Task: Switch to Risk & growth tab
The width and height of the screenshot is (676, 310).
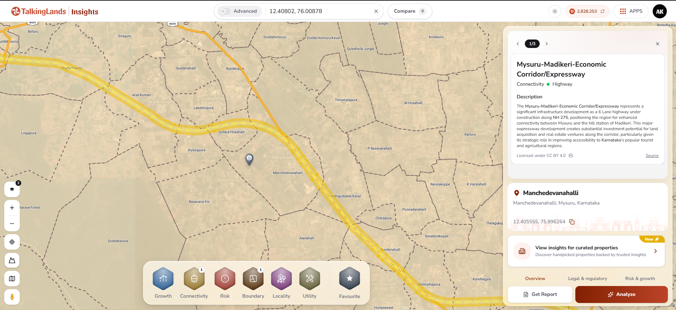Action: [640, 279]
